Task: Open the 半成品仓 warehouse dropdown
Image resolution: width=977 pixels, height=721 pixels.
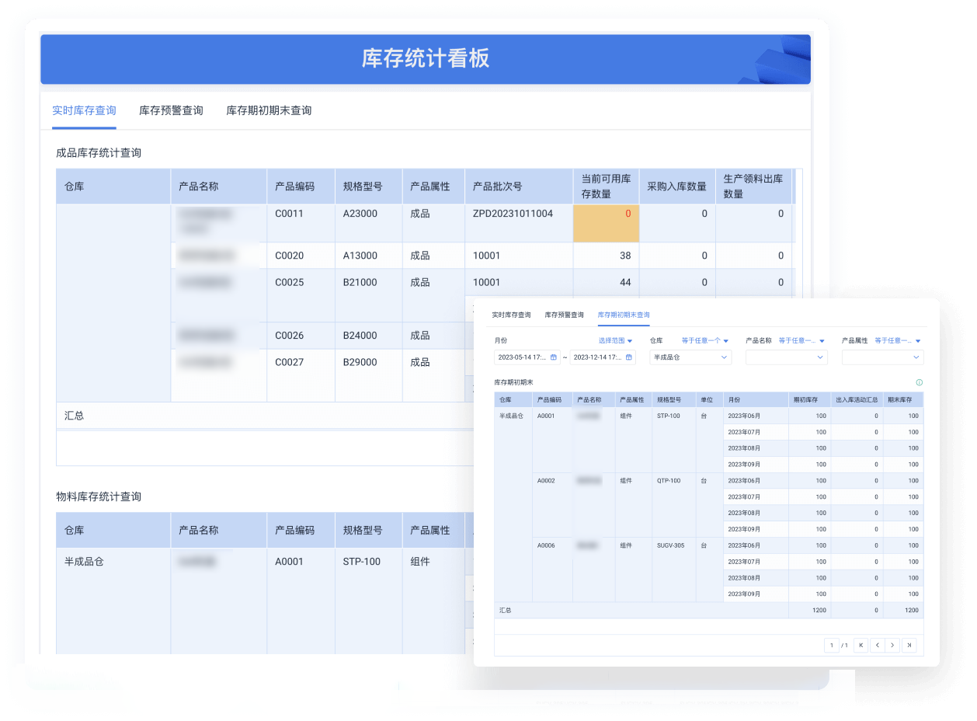Action: [x=690, y=357]
